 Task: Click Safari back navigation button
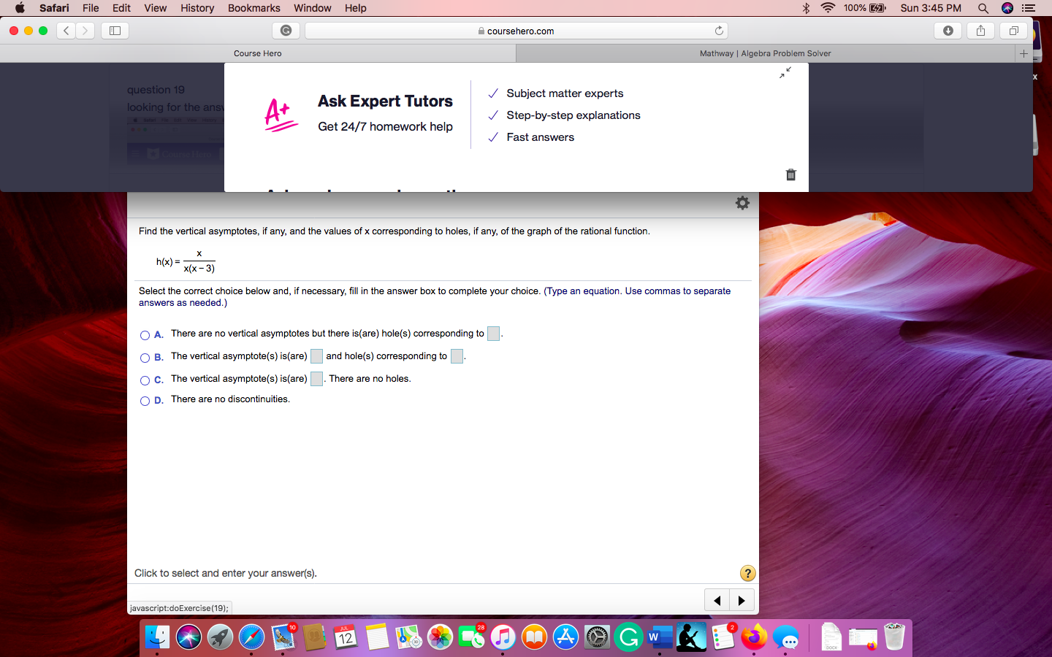pyautogui.click(x=66, y=31)
